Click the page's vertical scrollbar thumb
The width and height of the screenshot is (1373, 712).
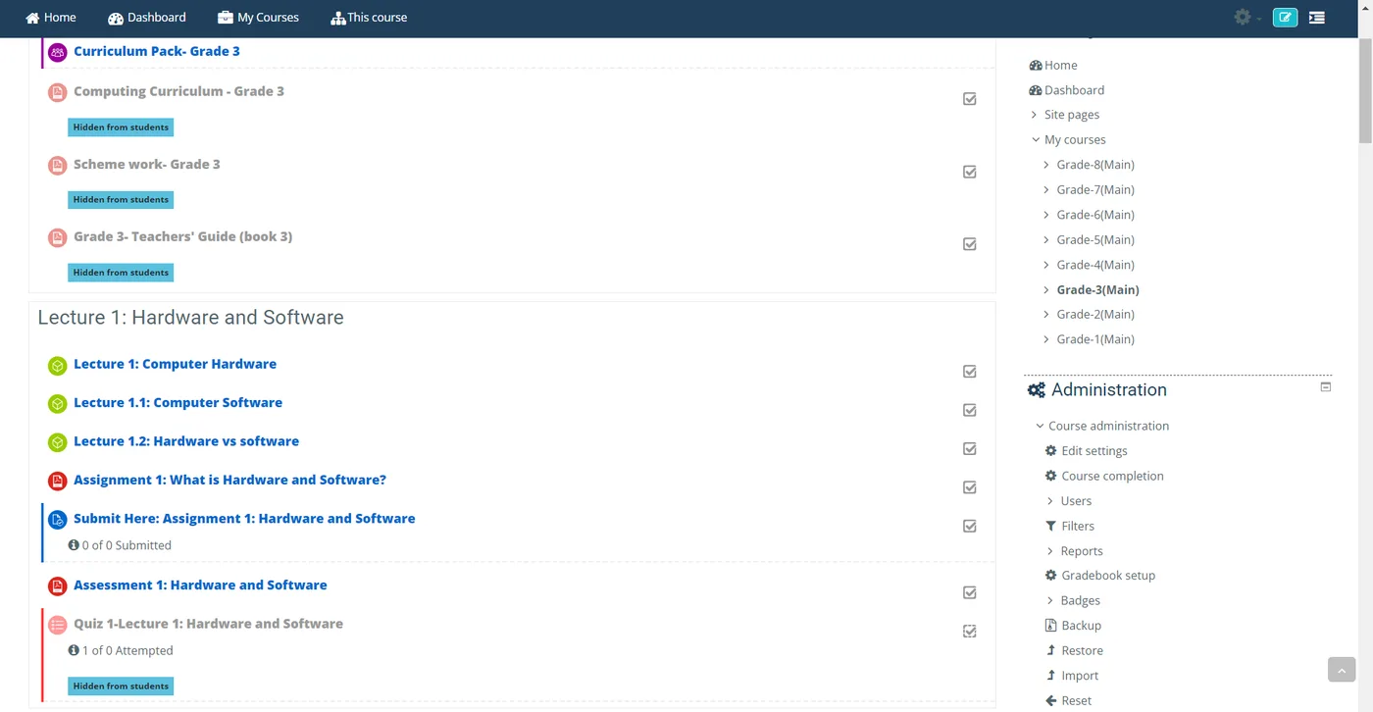click(1364, 91)
